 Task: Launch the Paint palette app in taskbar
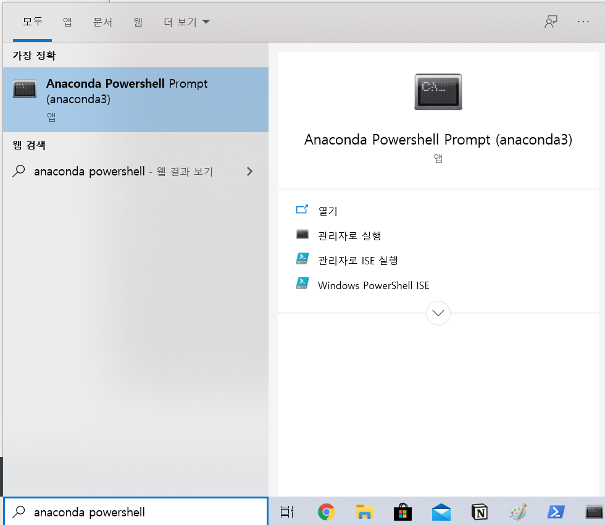[x=517, y=511]
